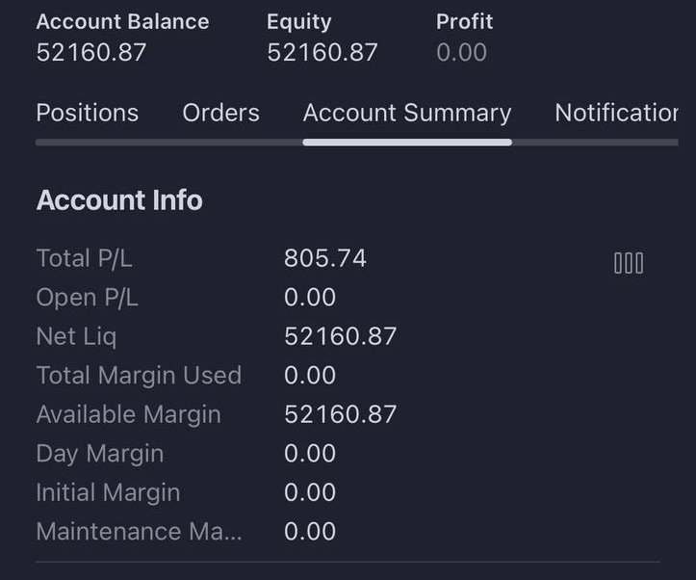This screenshot has height=580, width=696.
Task: Open the columns settings icon
Action: (x=629, y=263)
